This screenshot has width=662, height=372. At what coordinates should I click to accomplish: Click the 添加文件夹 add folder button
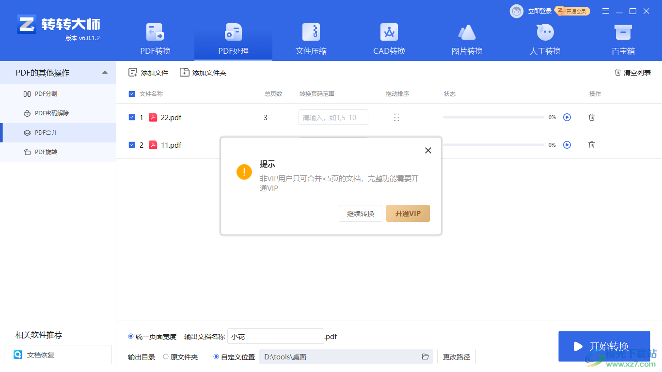click(203, 73)
